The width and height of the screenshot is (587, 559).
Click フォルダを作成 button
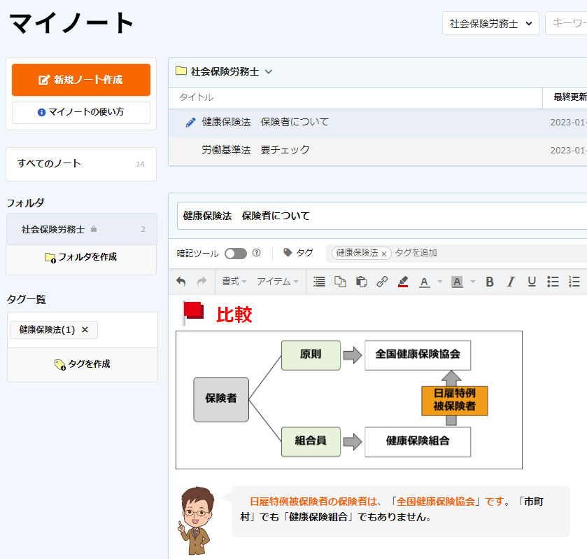(x=81, y=257)
